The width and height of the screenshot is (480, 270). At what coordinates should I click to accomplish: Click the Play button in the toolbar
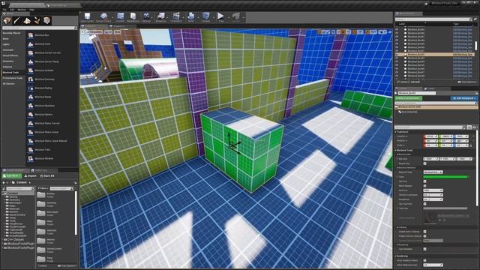tap(220, 16)
